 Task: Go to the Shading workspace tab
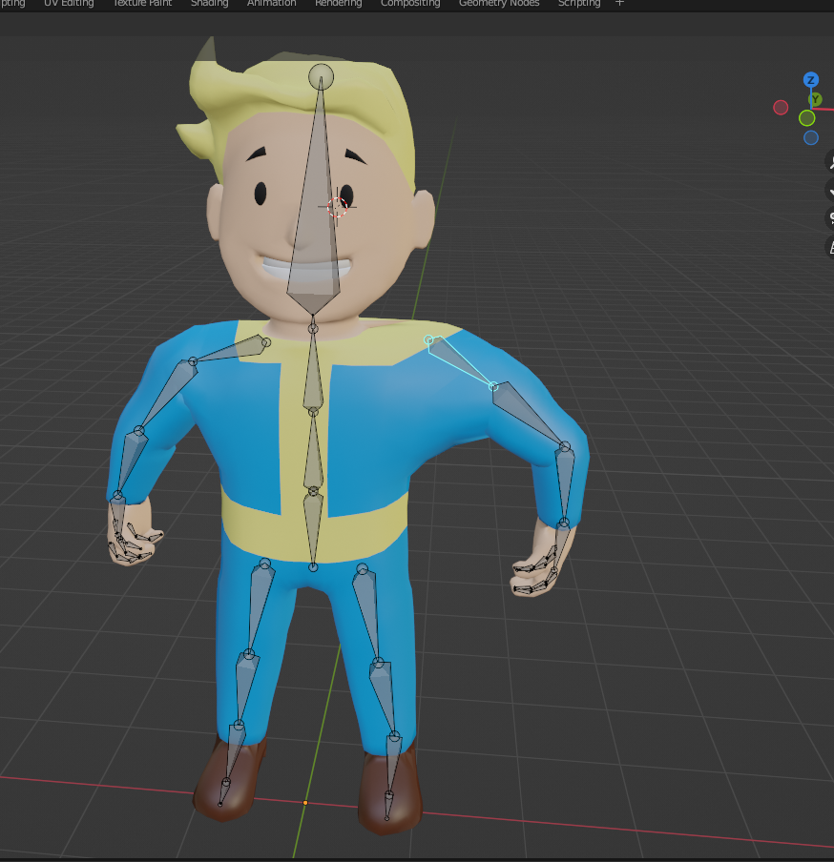[209, 4]
